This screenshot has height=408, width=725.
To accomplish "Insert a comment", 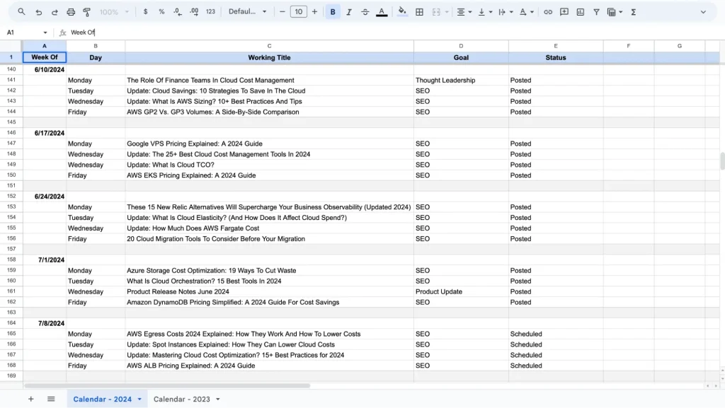I will coord(564,12).
